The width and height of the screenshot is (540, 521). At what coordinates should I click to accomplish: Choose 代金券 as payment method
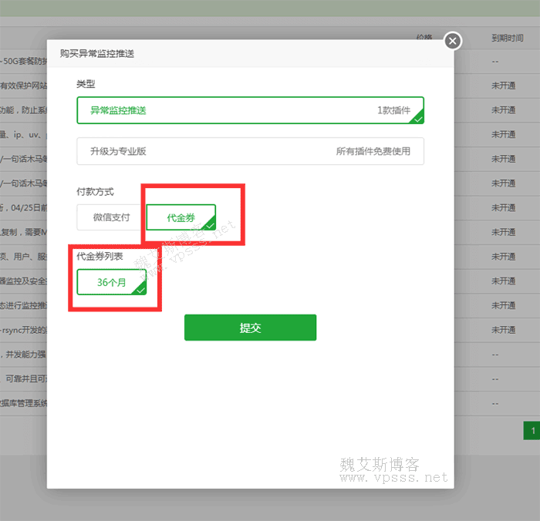pyautogui.click(x=181, y=217)
